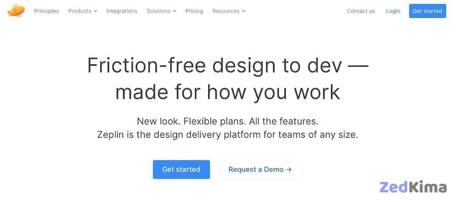
Task: Click the ZedKima watermark logo
Action: [413, 187]
